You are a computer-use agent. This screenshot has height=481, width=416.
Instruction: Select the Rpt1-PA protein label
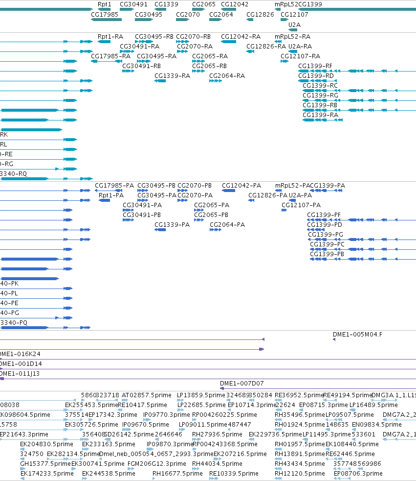[x=111, y=195]
